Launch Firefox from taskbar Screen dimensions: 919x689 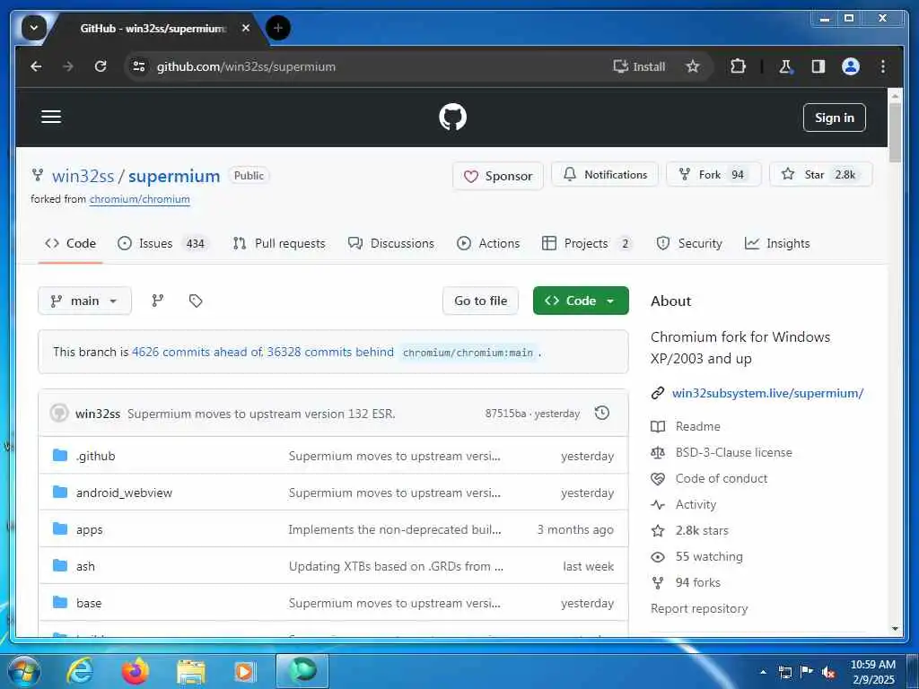(x=135, y=671)
